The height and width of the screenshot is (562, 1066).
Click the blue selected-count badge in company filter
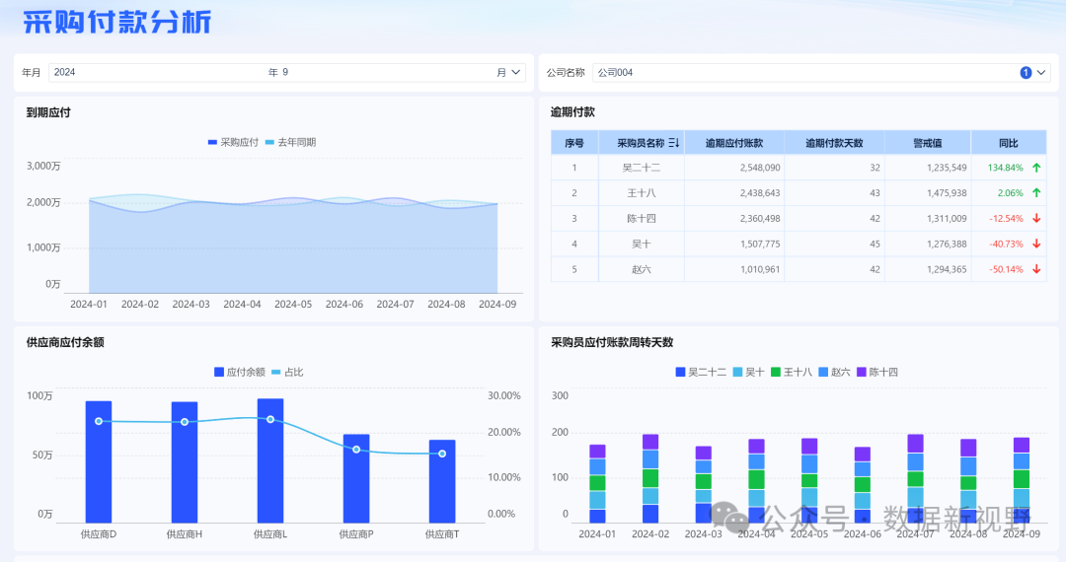1026,73
